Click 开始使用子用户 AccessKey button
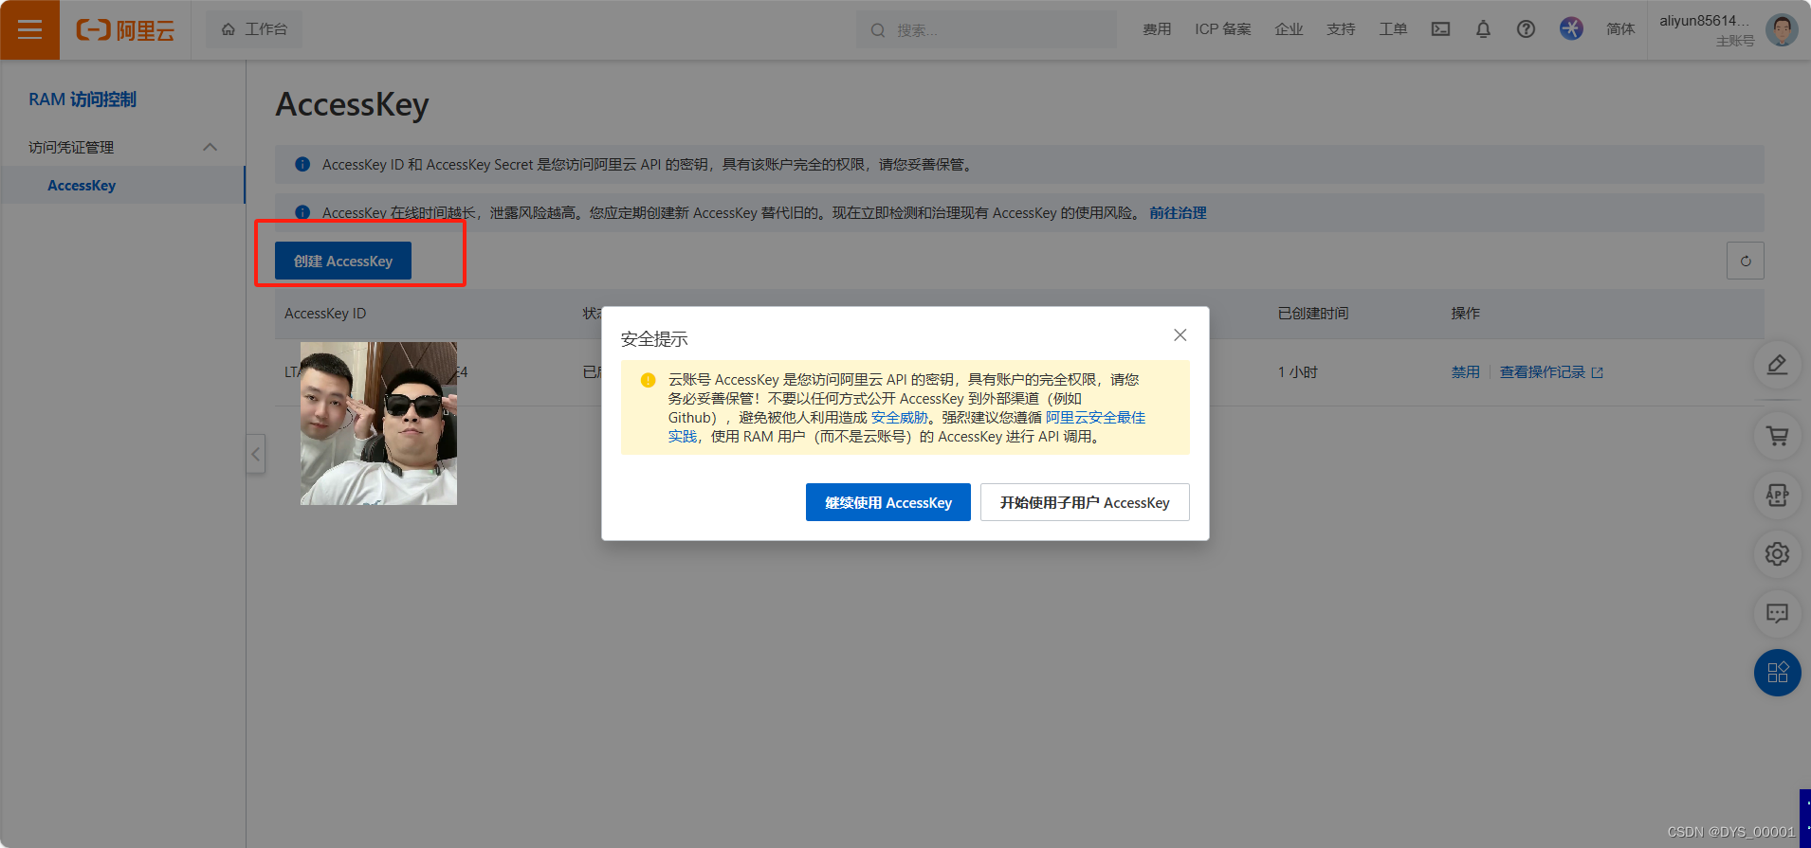The height and width of the screenshot is (848, 1811). [1085, 502]
